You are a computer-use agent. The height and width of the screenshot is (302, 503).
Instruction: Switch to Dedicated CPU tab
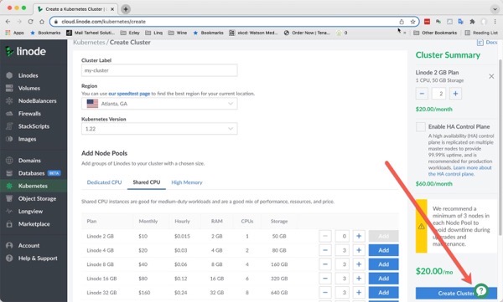tap(104, 182)
